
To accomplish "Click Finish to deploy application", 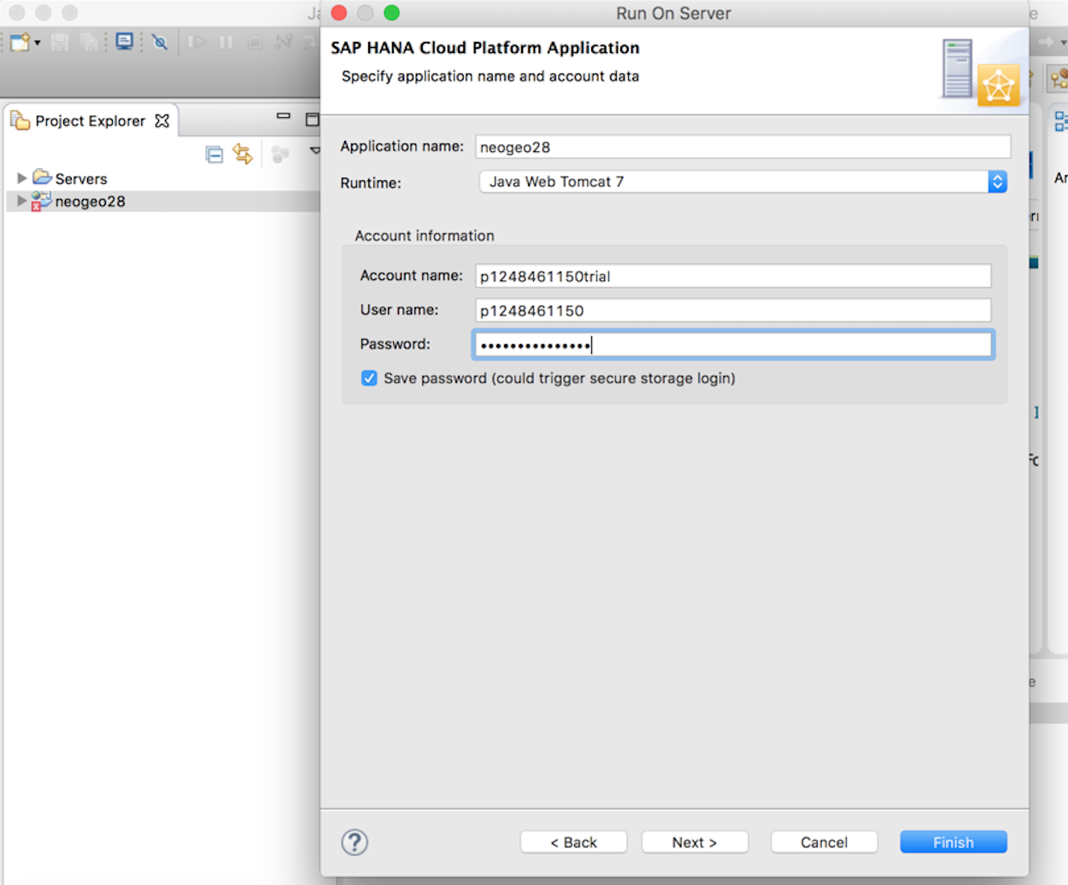I will click(x=954, y=842).
